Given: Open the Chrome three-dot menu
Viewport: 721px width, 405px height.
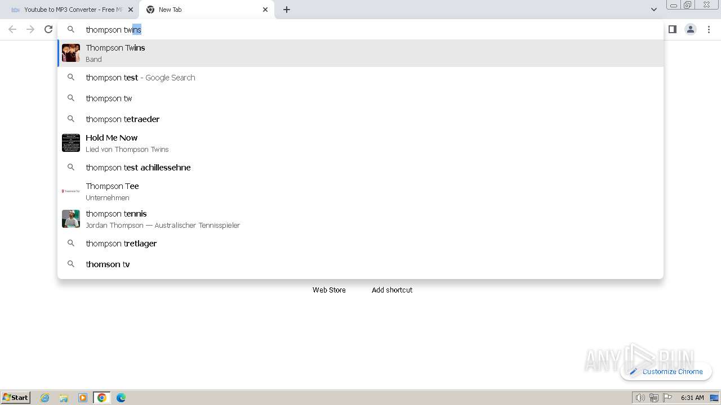Looking at the screenshot, I should [x=709, y=29].
